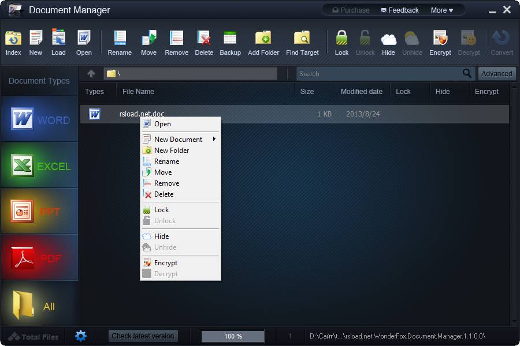
Task: Click the file path in status bar
Action: tap(398, 336)
